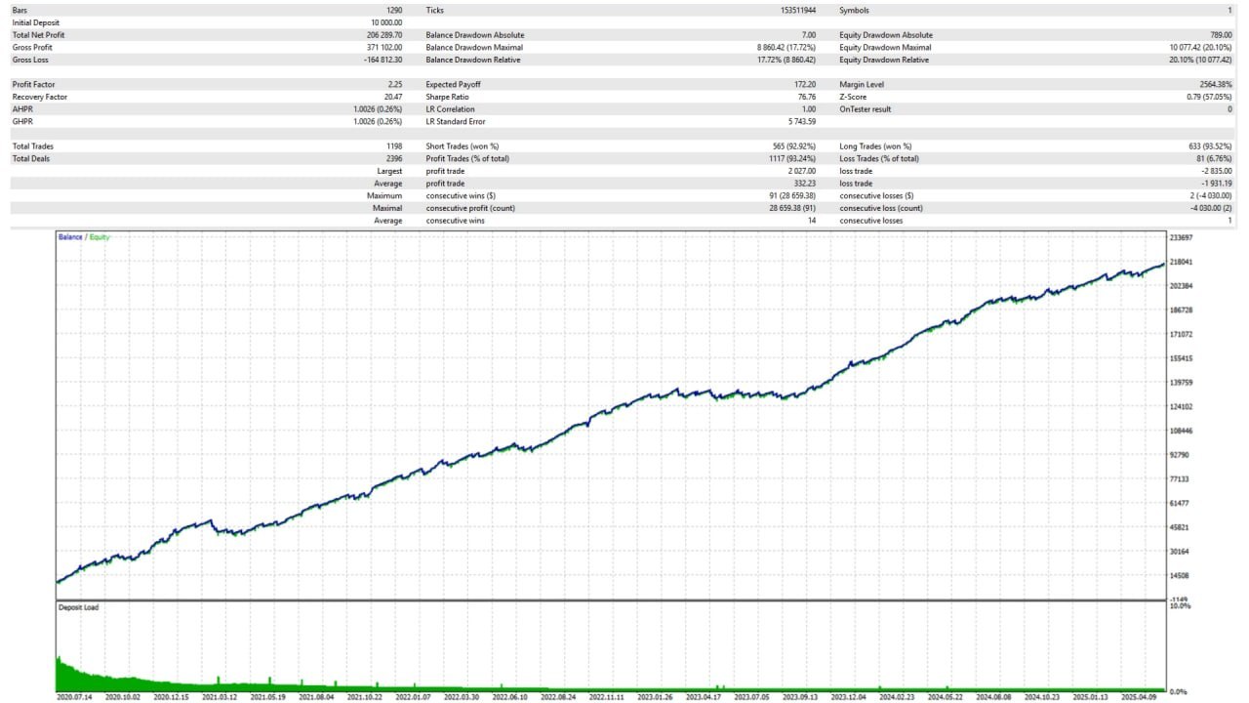Click the "LR Standard Error" label
Image resolution: width=1249 pixels, height=703 pixels.
coord(456,122)
